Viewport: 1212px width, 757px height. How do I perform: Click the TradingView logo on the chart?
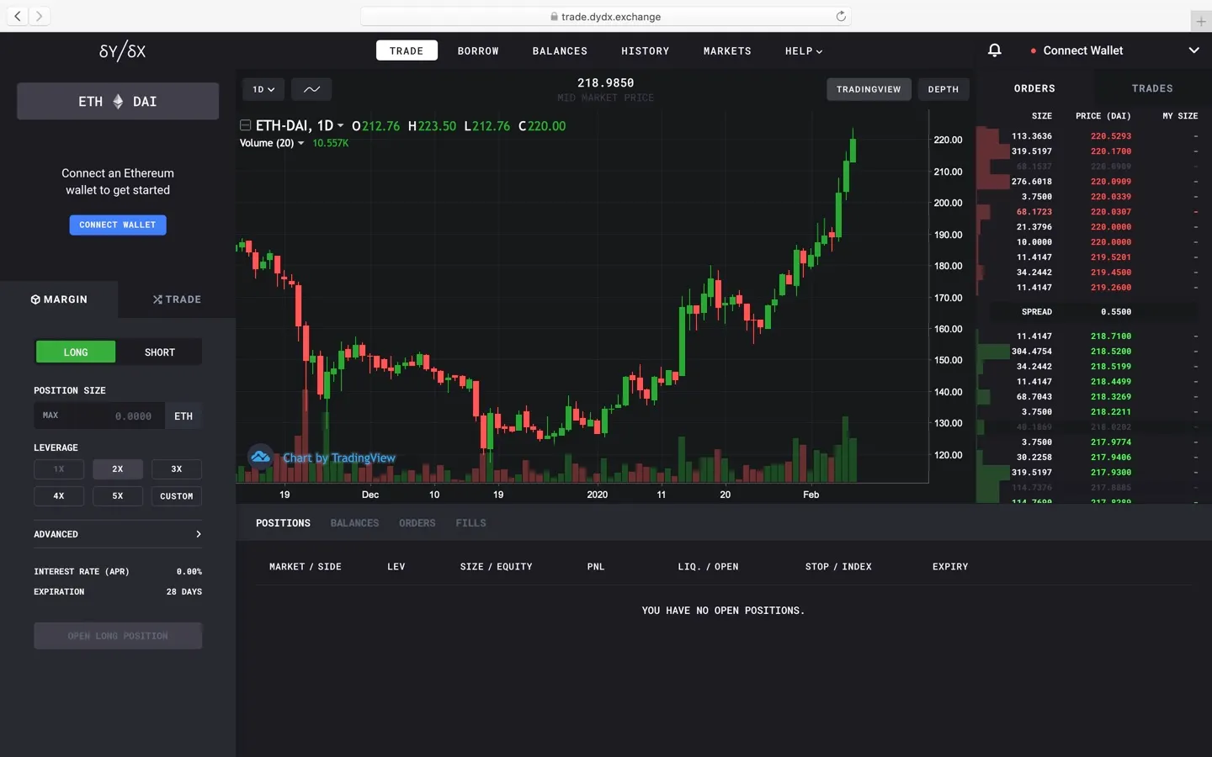pyautogui.click(x=260, y=456)
